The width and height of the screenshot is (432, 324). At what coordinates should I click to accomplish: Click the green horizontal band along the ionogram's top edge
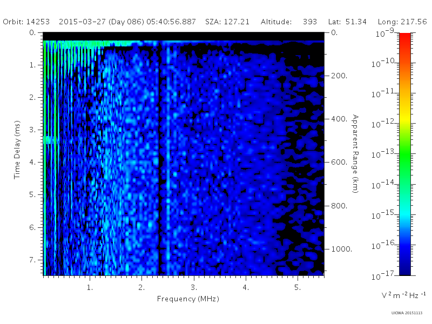click(91, 43)
